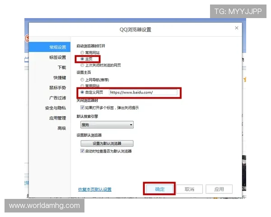271x217 pixels.
Task: Open the 常规设置 section
Action: pos(50,47)
